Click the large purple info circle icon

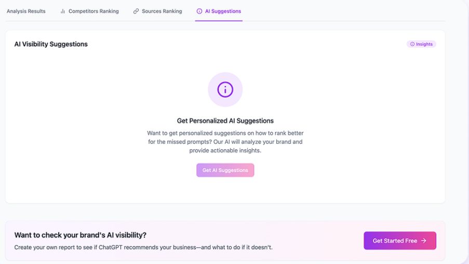(225, 90)
